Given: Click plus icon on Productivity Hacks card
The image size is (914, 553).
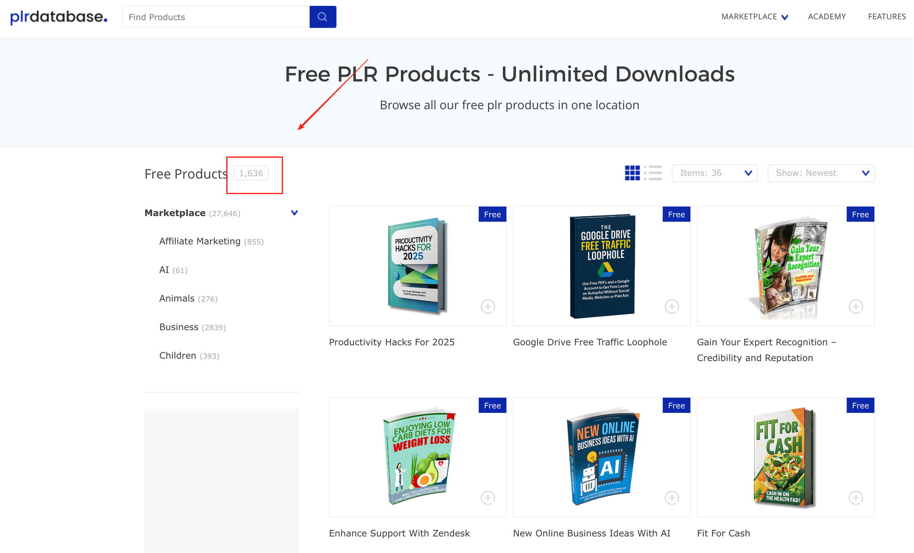Looking at the screenshot, I should (488, 307).
